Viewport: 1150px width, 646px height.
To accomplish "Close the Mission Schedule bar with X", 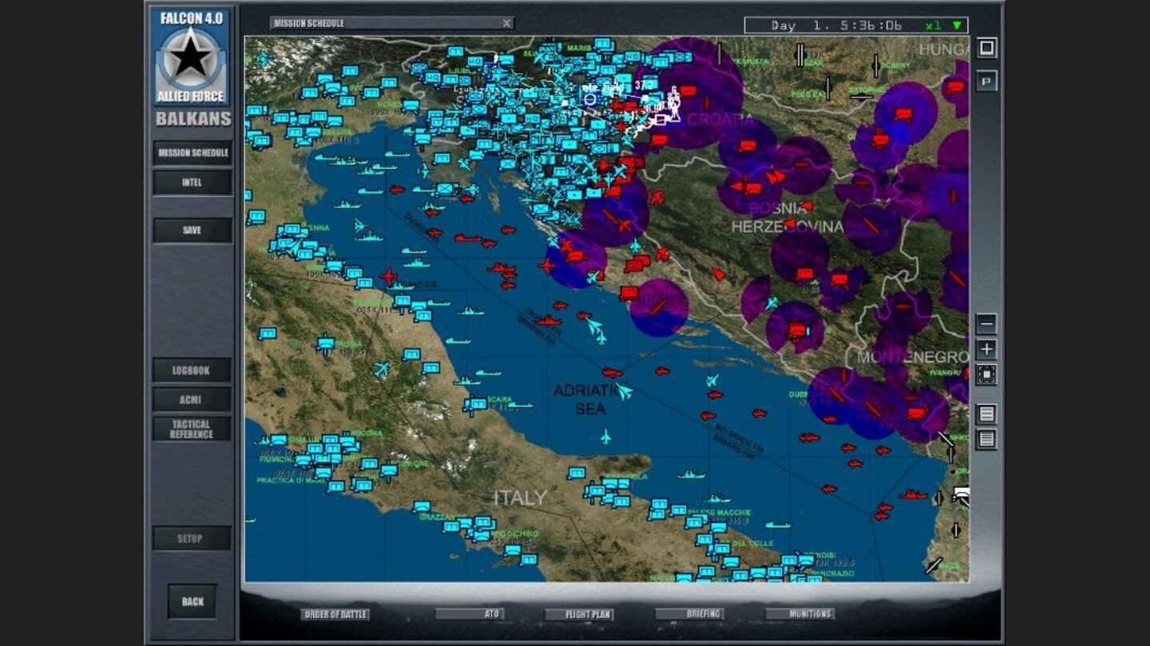I will [506, 23].
